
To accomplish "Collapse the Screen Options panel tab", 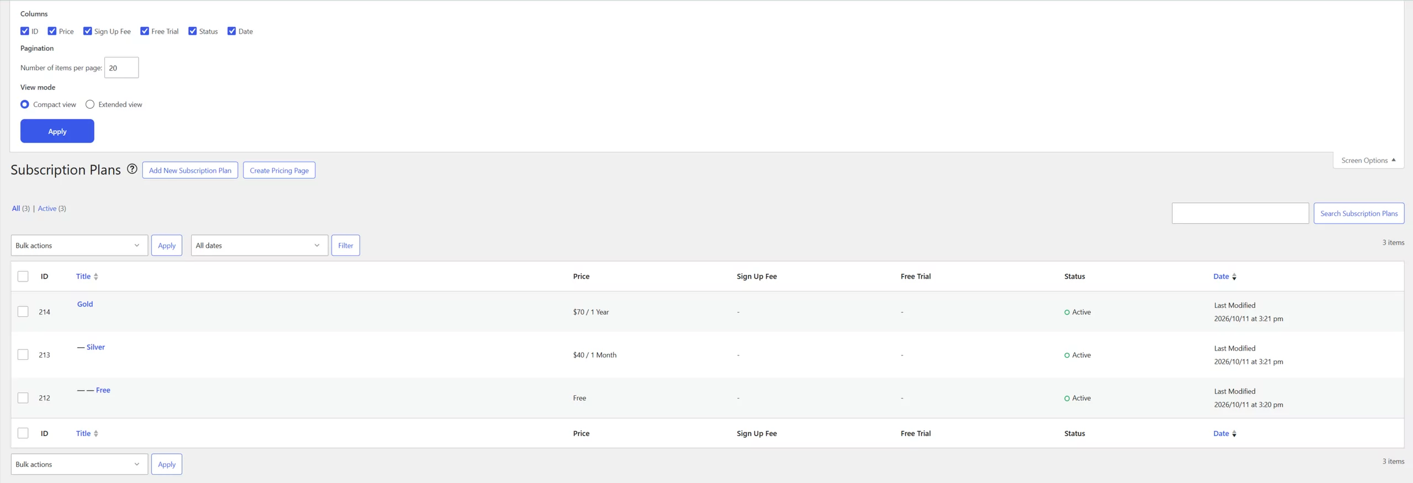I will pyautogui.click(x=1368, y=160).
